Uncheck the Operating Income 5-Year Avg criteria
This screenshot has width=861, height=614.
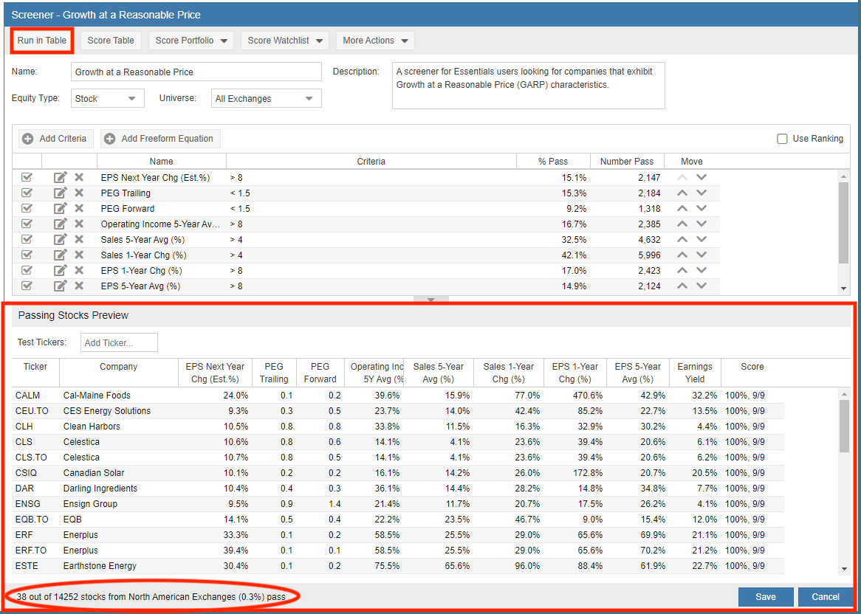point(27,224)
